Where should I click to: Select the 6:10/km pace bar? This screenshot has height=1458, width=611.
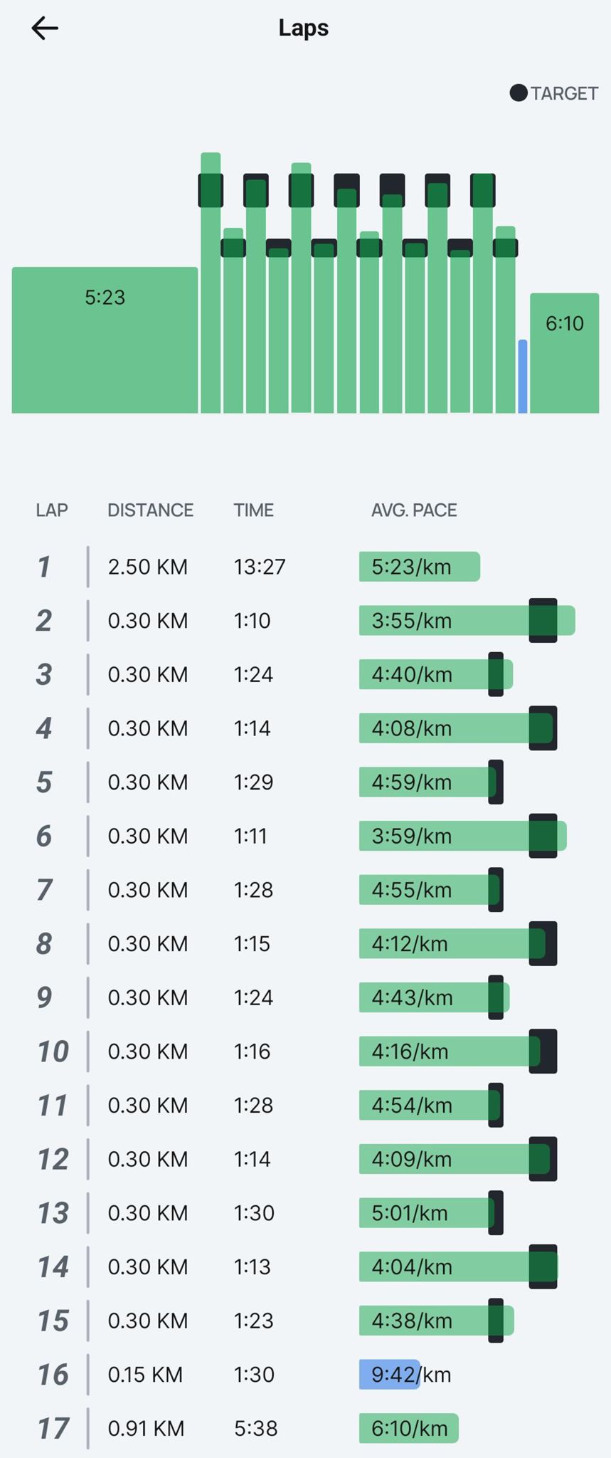tap(408, 1428)
